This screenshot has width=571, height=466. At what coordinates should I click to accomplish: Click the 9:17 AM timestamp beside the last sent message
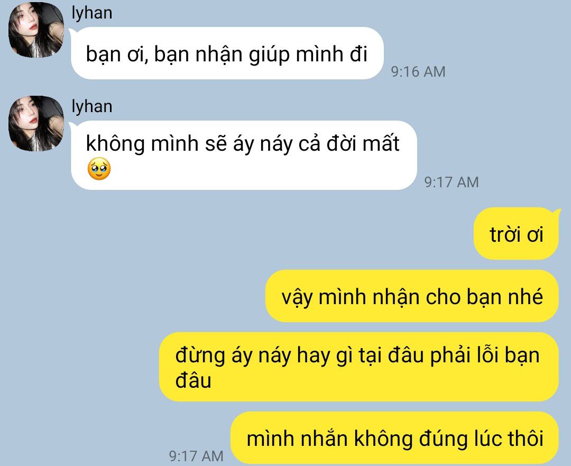[196, 456]
